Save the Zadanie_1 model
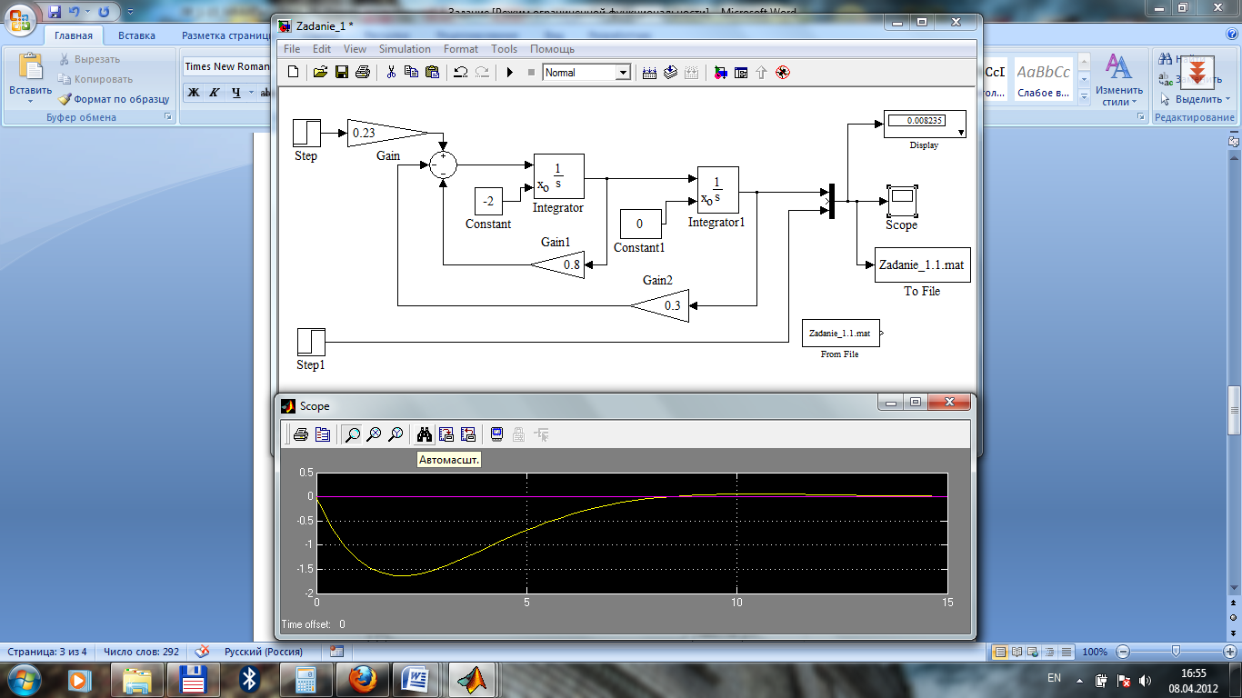The width and height of the screenshot is (1242, 698). tap(342, 73)
